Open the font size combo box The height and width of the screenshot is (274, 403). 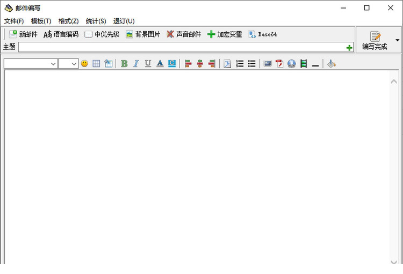(x=68, y=64)
